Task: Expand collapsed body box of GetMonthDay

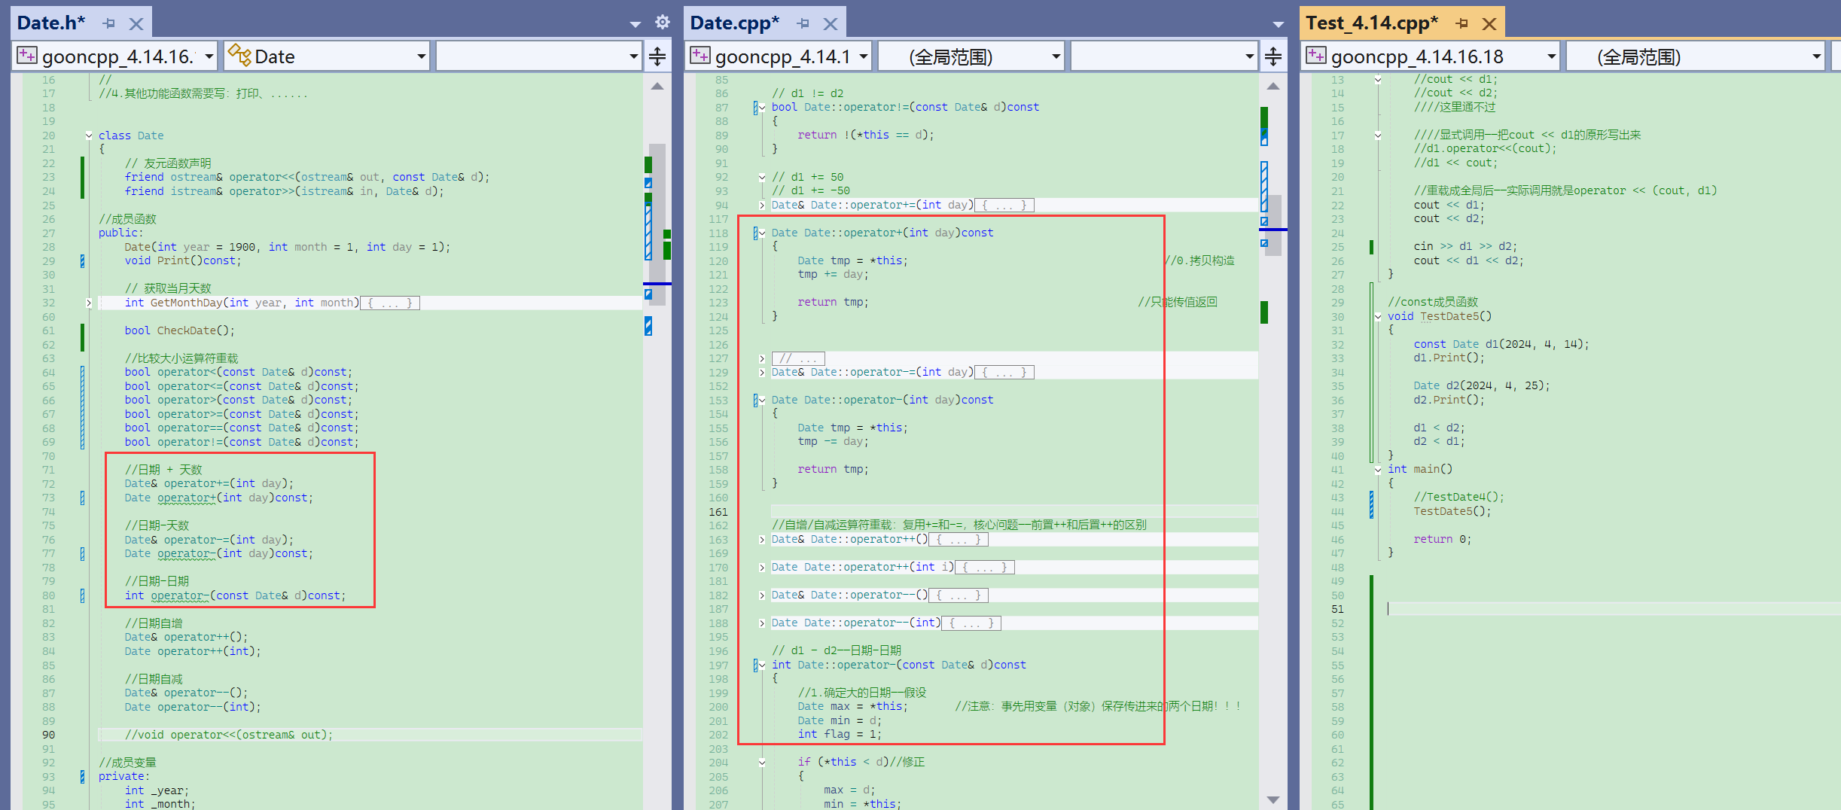Action: click(390, 303)
